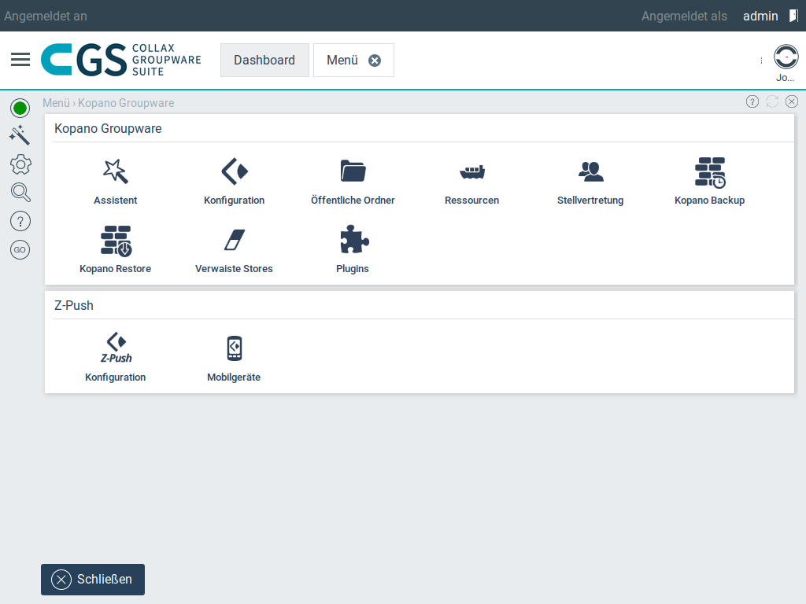806x604 pixels.
Task: Open Kopano Restore
Action: pos(115,249)
